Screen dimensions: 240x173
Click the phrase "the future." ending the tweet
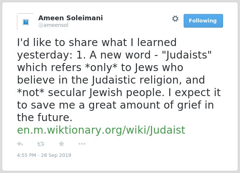tap(45, 117)
